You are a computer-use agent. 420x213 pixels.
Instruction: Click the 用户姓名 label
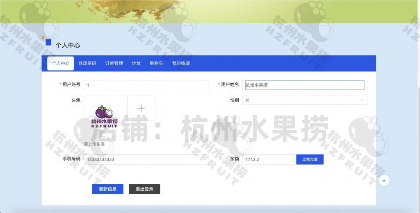230,85
